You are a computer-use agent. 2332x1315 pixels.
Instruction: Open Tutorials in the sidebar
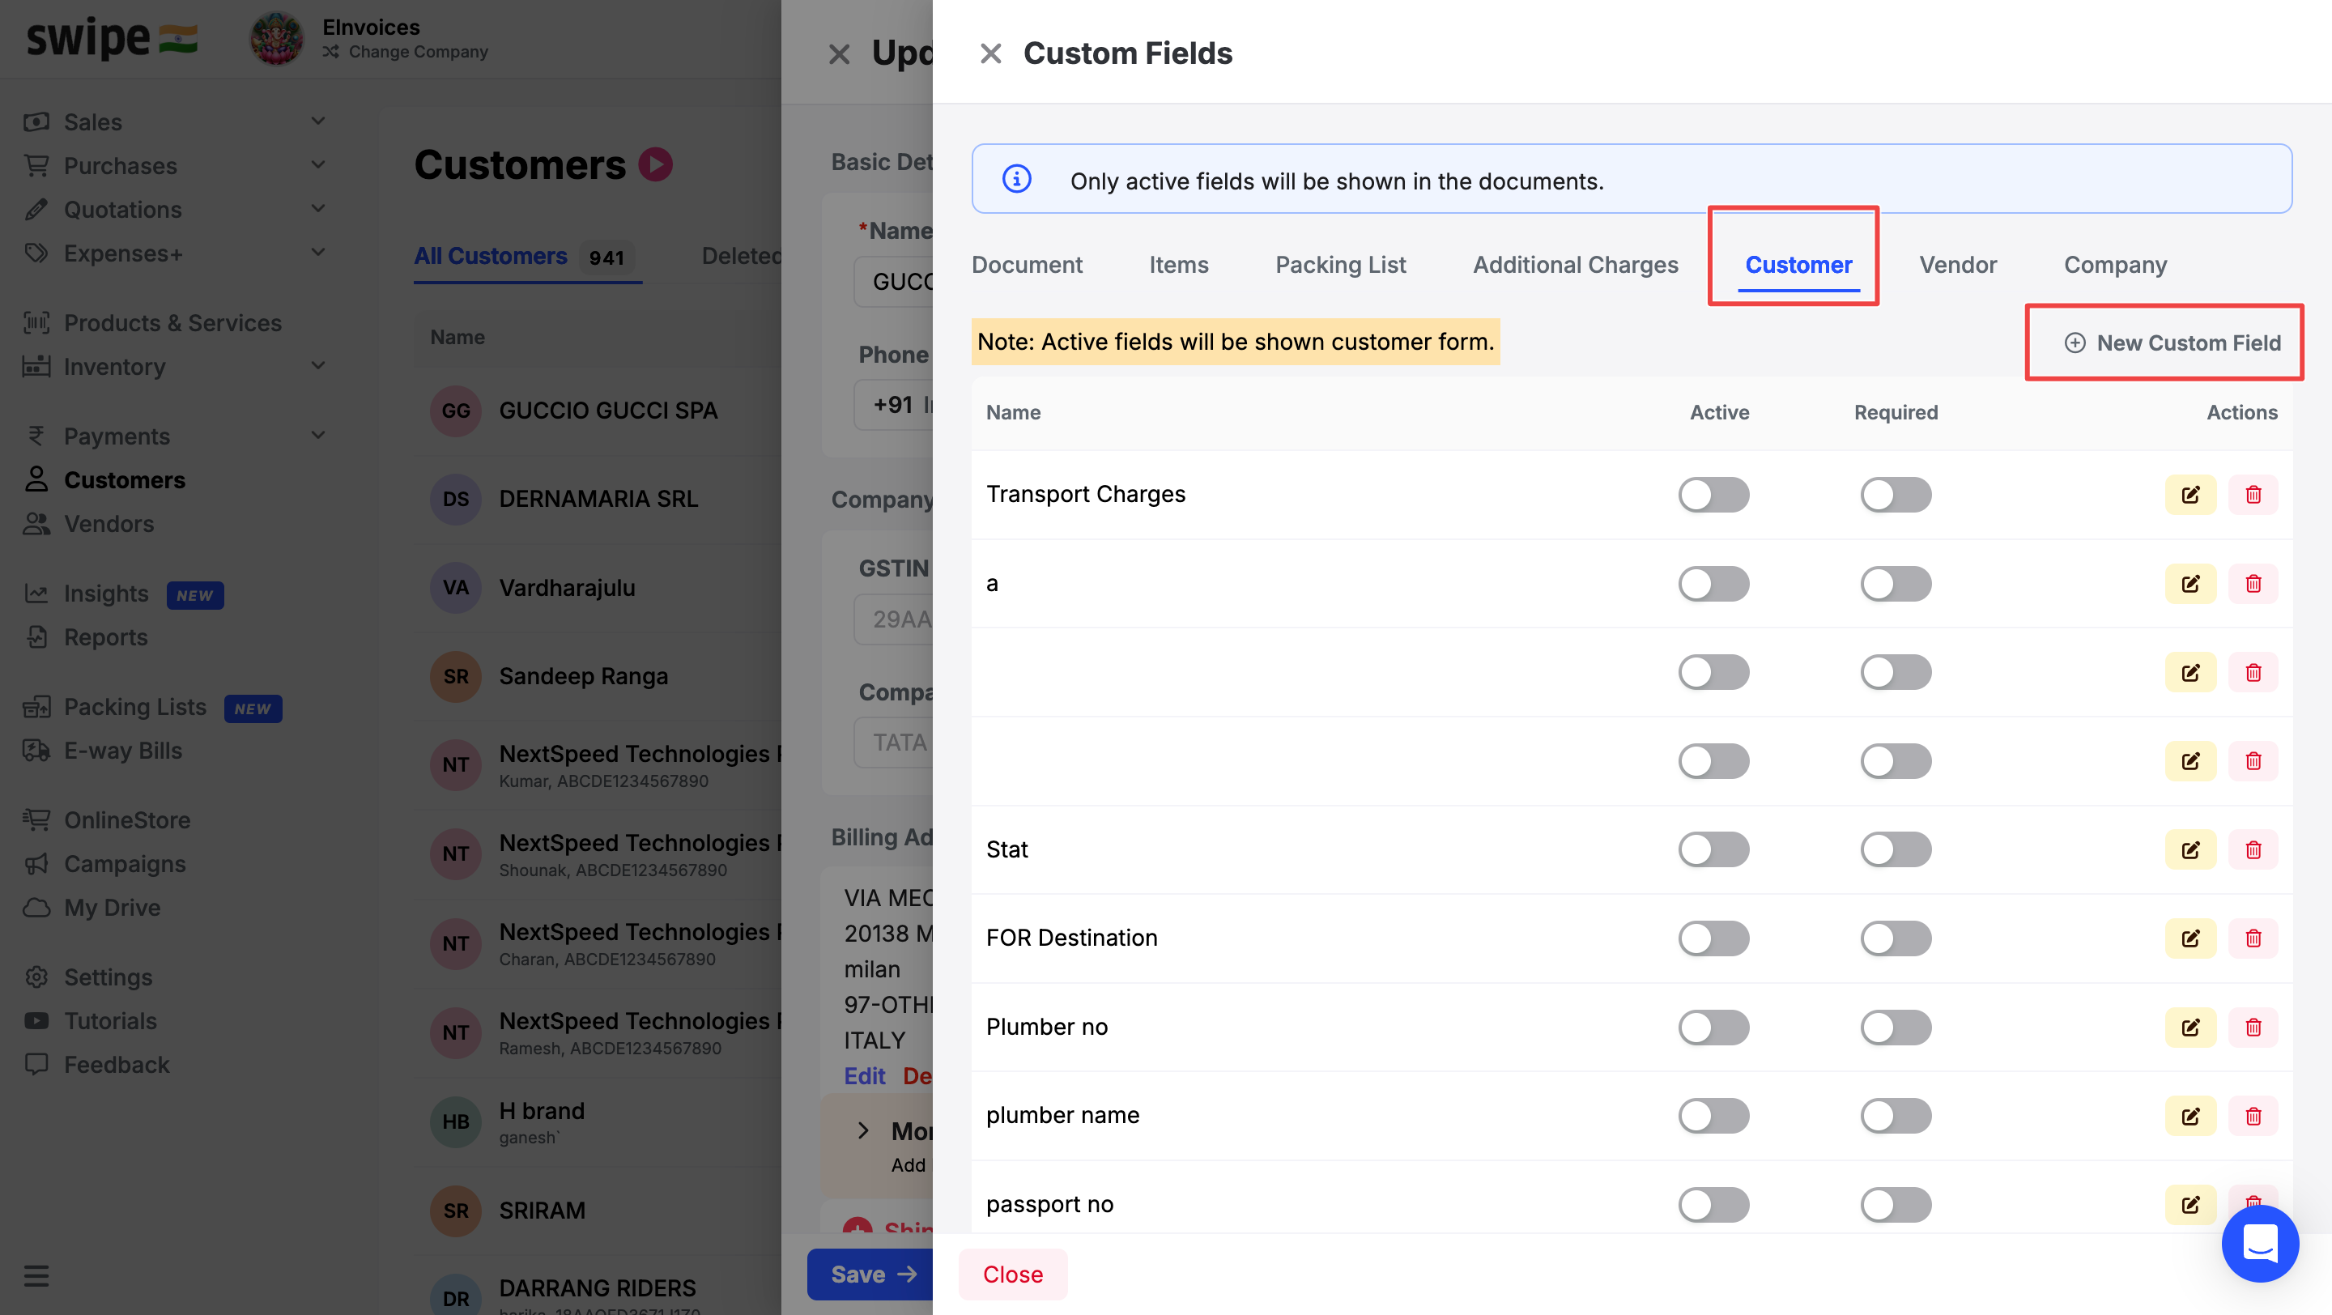coord(110,1021)
